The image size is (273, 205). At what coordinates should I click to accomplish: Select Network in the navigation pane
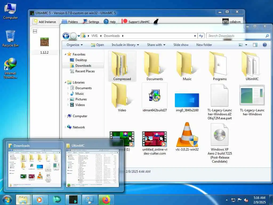click(79, 127)
